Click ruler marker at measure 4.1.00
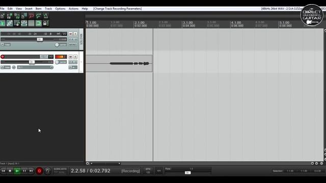This screenshot has height=183, width=326. tap(236, 22)
